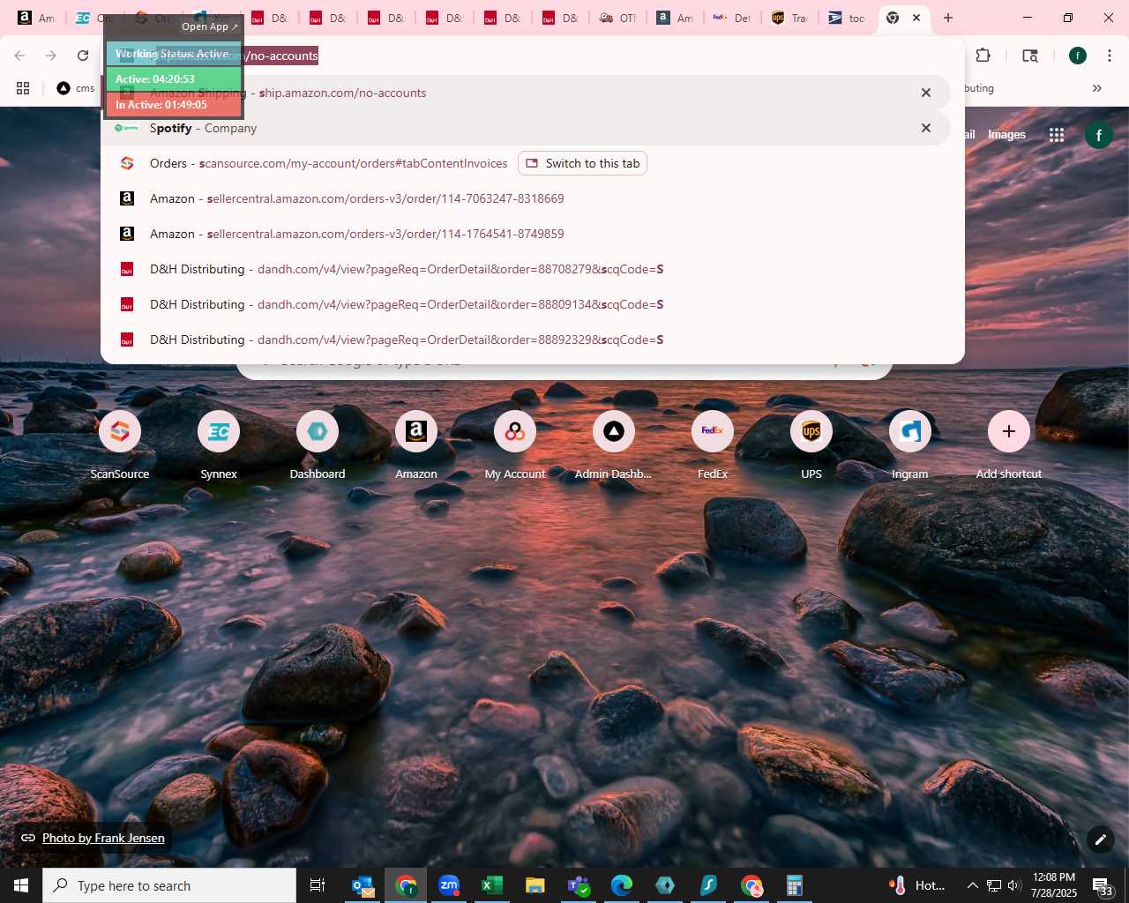The width and height of the screenshot is (1129, 903).
Task: Open the My Account shortcut tile
Action: coord(515,445)
